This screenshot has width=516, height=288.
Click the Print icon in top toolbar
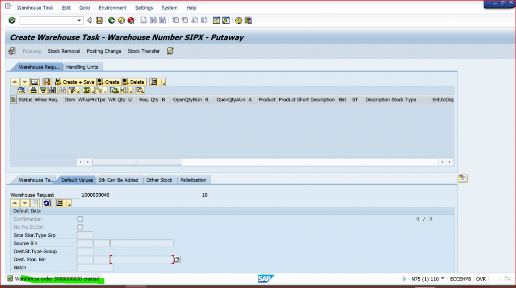click(144, 21)
